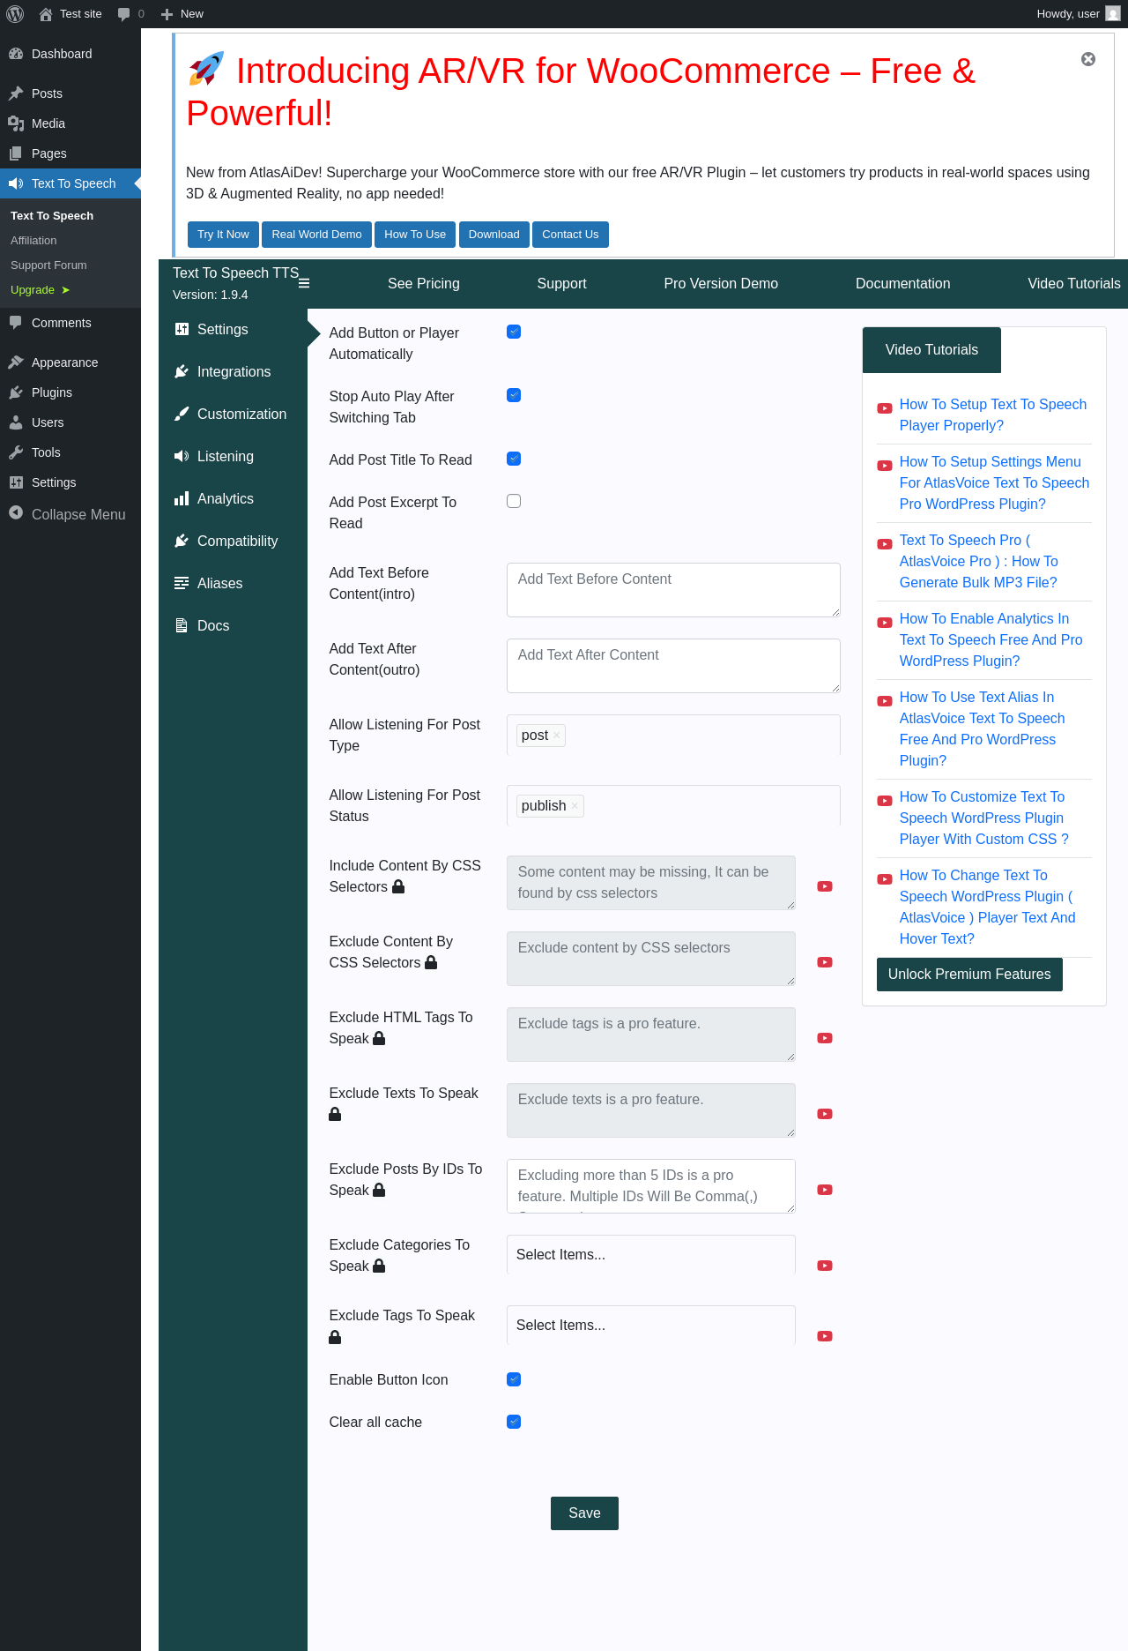Click YouTube icon beside How To Enable Analytics tutorial
Image resolution: width=1128 pixels, height=1651 pixels.
pyautogui.click(x=885, y=623)
